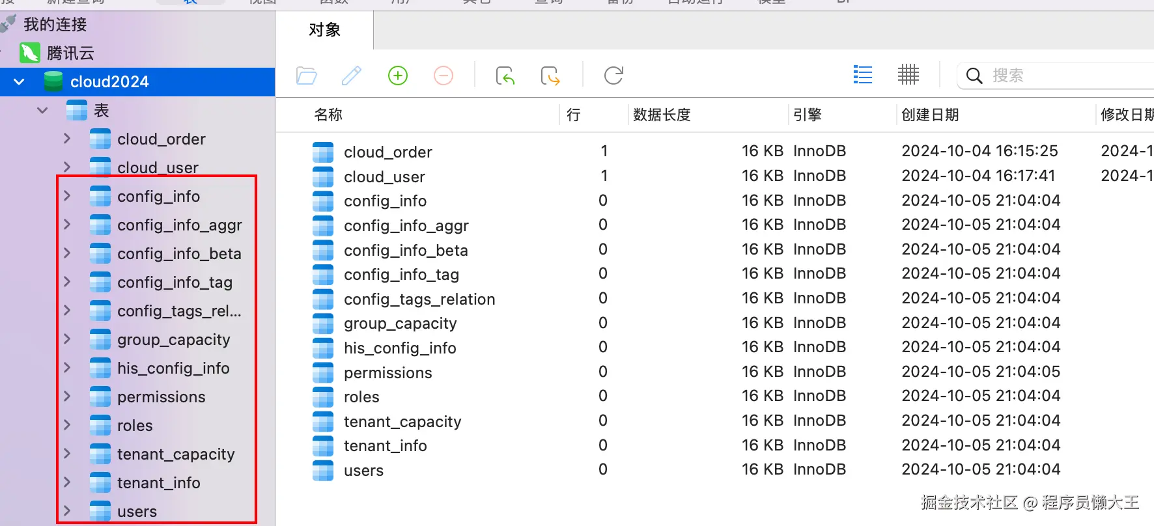Select tenant_info in object list
This screenshot has width=1154, height=526.
pos(386,446)
